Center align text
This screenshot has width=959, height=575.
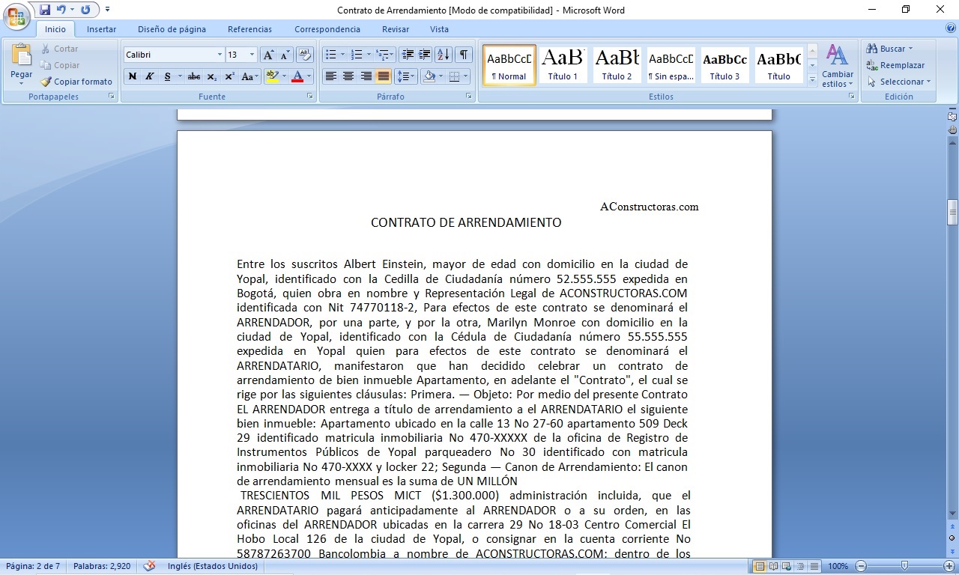click(x=348, y=76)
